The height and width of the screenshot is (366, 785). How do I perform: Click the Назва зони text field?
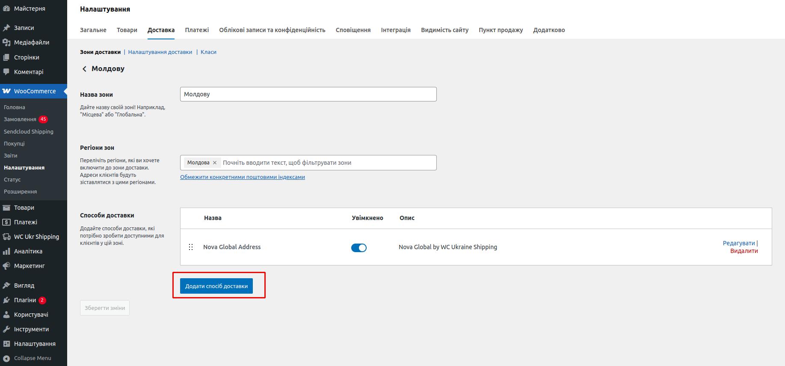click(x=308, y=94)
